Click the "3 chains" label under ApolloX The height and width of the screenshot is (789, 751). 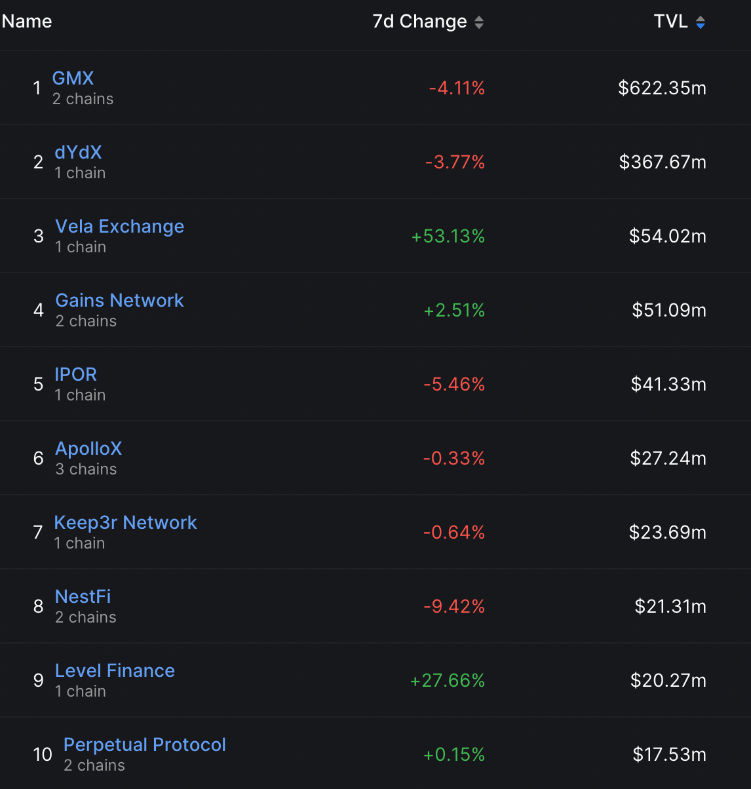[86, 469]
